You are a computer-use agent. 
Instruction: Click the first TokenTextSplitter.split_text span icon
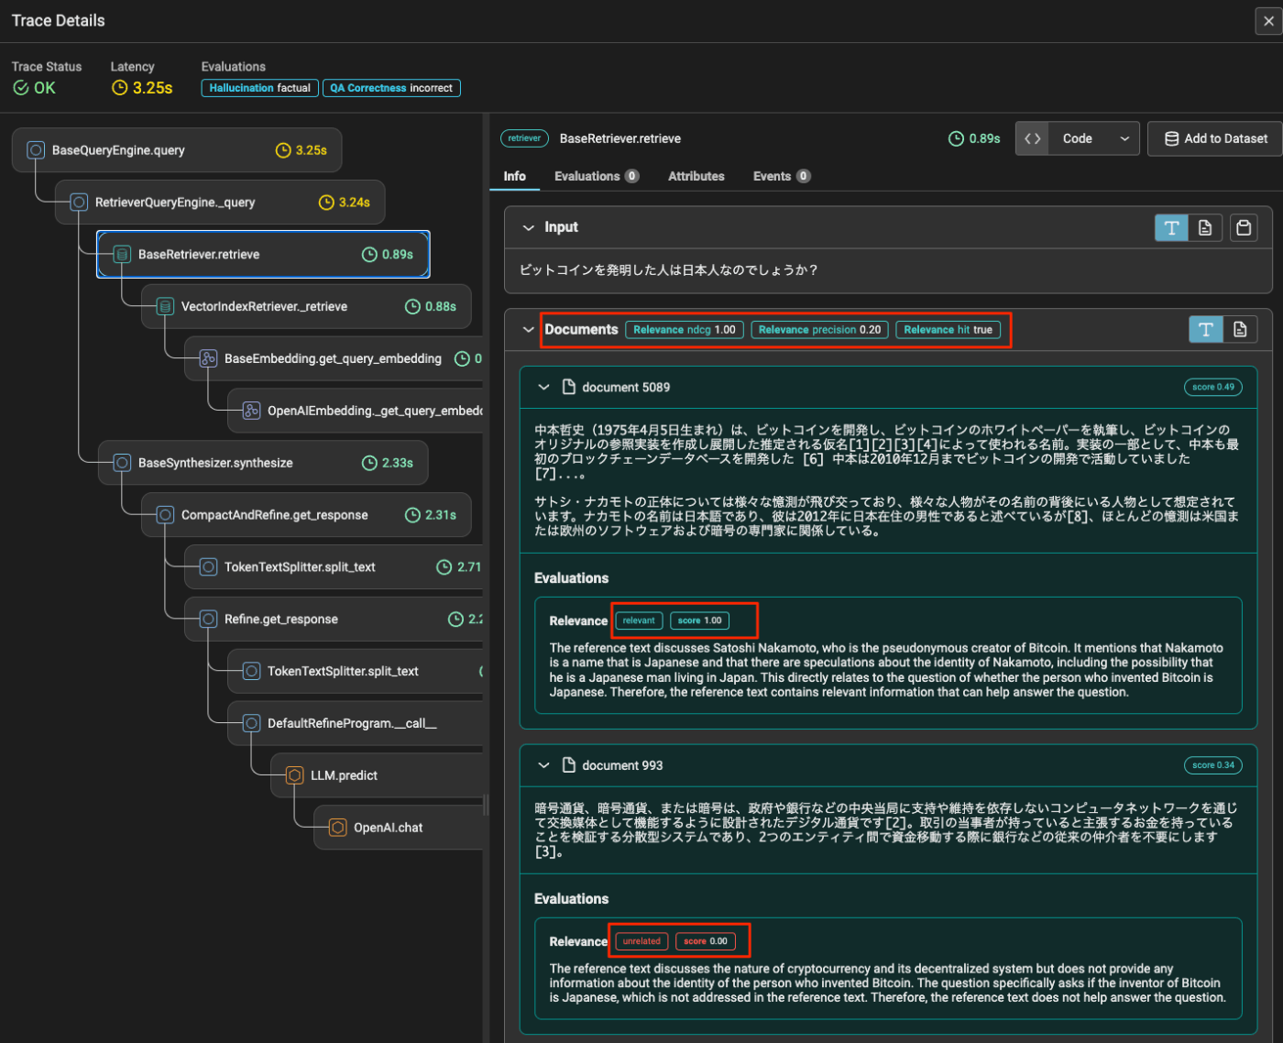tap(208, 567)
